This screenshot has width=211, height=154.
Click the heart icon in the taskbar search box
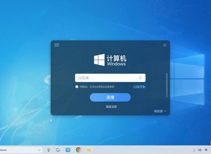coord(39,150)
